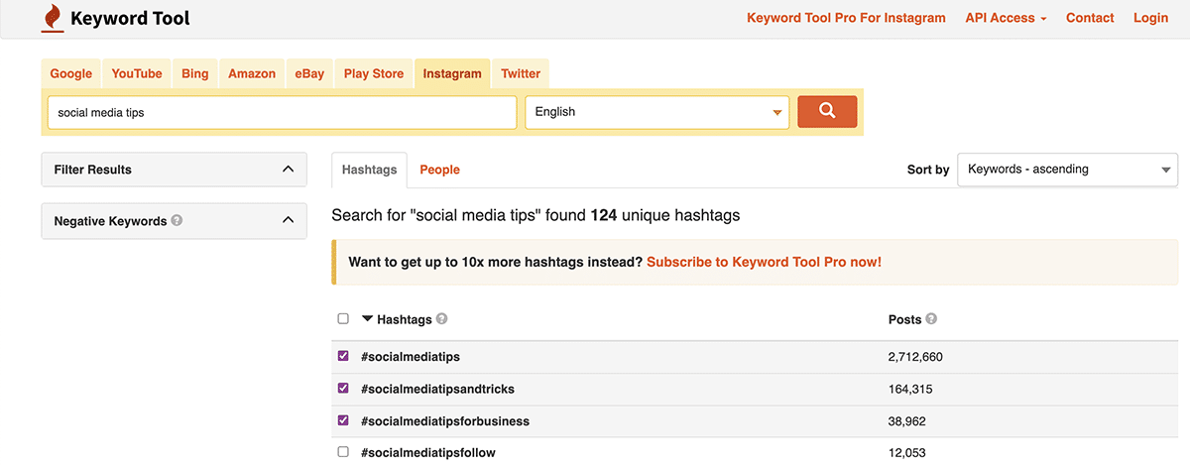The width and height of the screenshot is (1190, 467).
Task: Click the 2,712,660 posts value
Action: tap(915, 357)
